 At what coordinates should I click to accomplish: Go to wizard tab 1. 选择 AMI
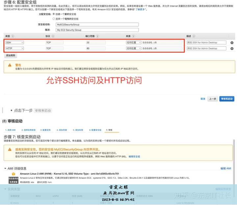[x=11, y=130]
